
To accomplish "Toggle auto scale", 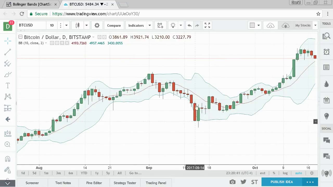I will coord(298,173).
